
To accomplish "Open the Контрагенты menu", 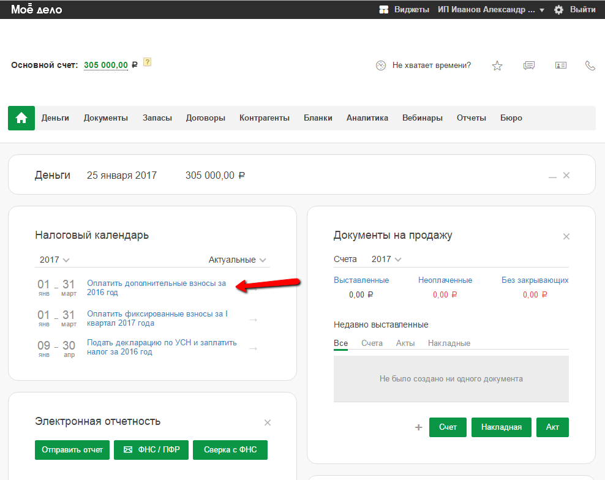I will coord(265,118).
